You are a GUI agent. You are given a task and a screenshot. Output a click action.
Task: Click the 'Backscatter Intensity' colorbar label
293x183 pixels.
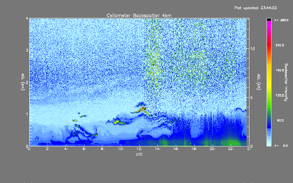tap(286, 82)
